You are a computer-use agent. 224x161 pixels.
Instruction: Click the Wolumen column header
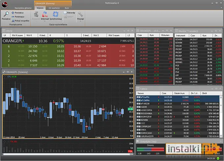(x=165, y=35)
